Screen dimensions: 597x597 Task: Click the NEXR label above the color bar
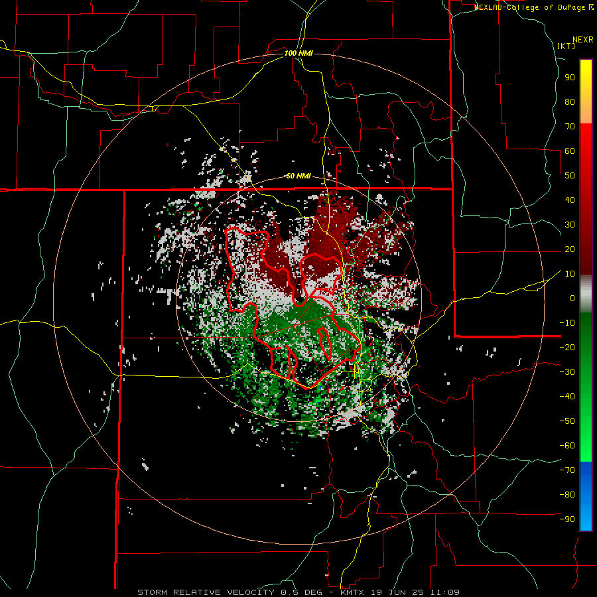[x=583, y=40]
